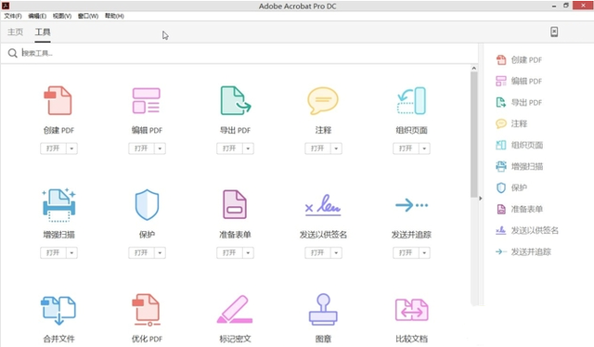Click the 准备表单 form icon in grid
The height and width of the screenshot is (347, 594).
tap(235, 204)
